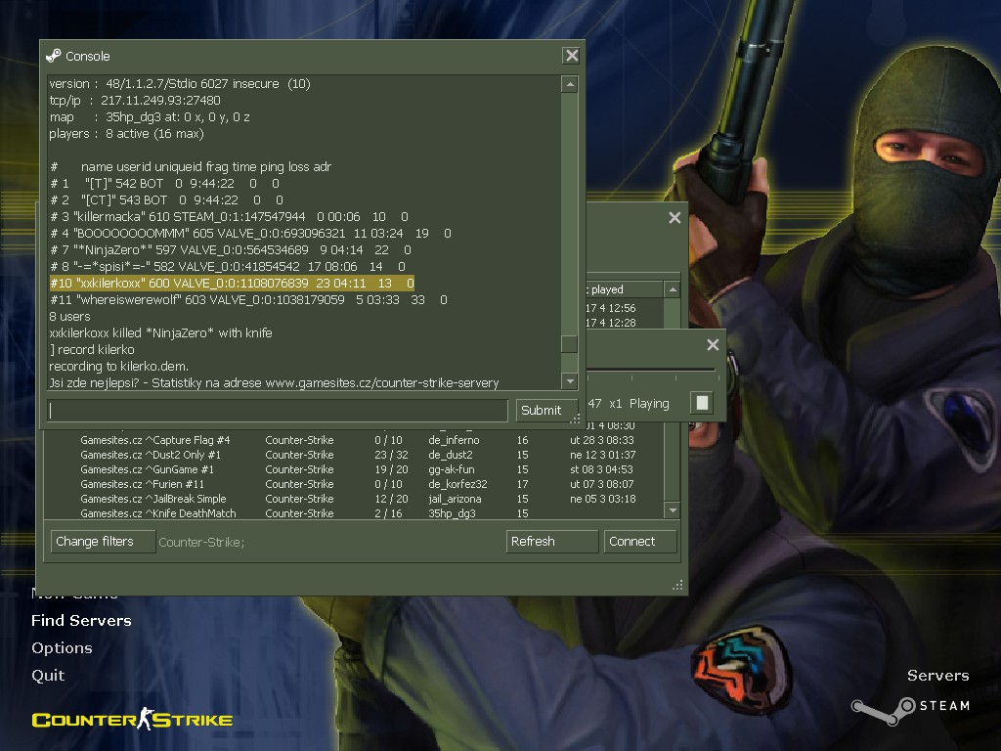The image size is (1001, 751).
Task: Click the console scrollbar thumb
Action: [x=570, y=343]
